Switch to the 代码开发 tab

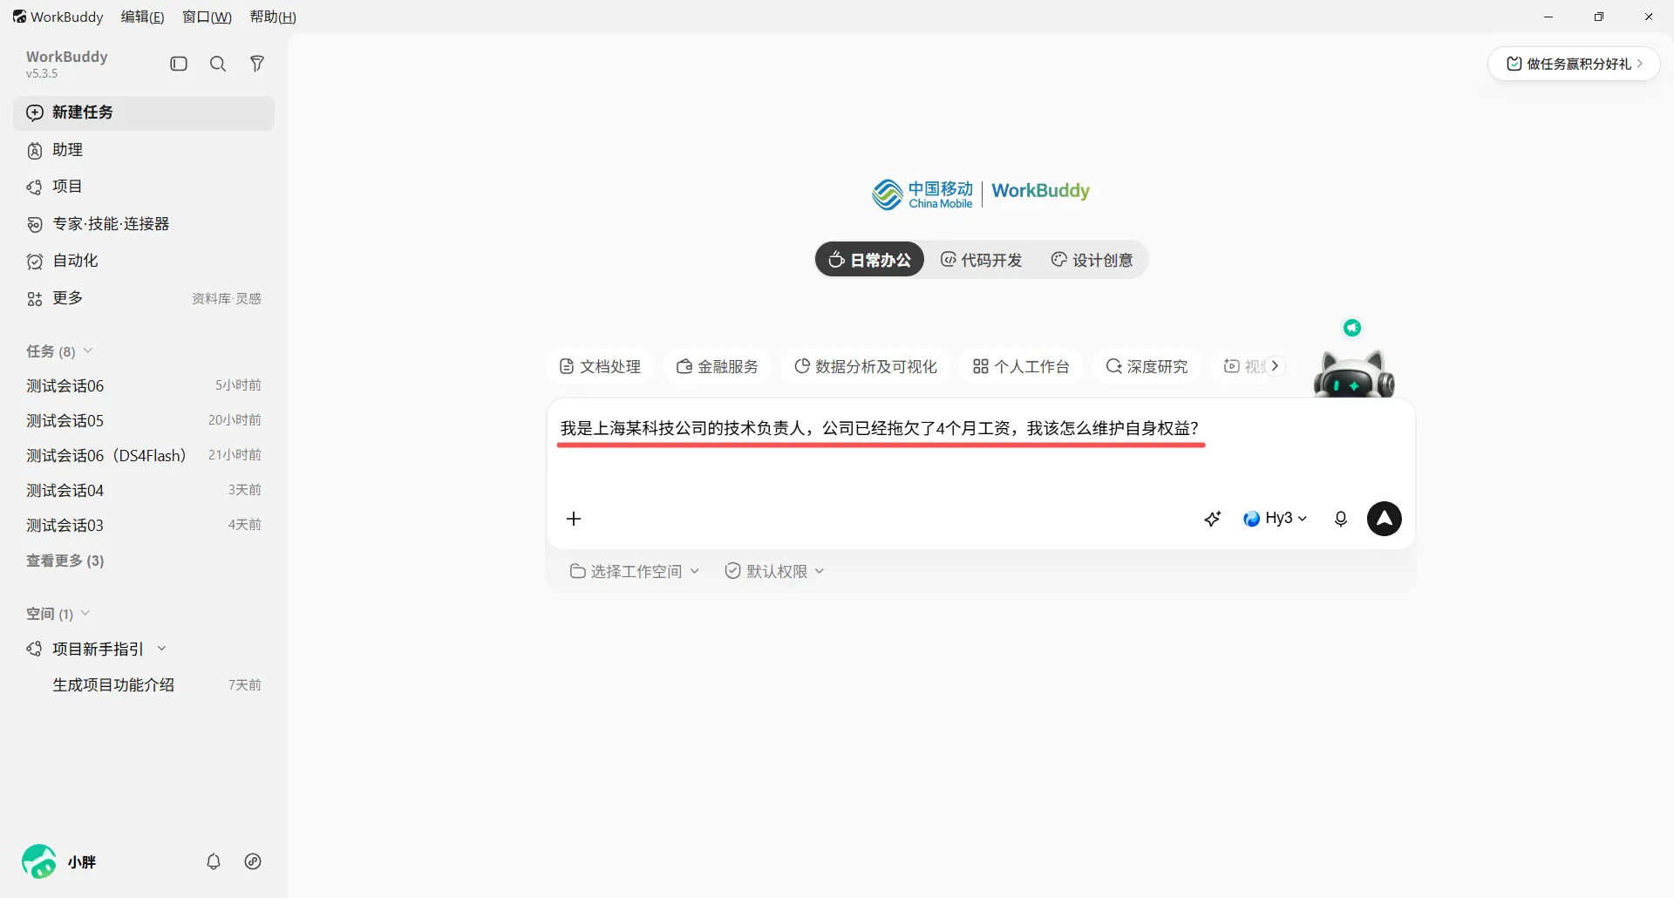coord(981,260)
